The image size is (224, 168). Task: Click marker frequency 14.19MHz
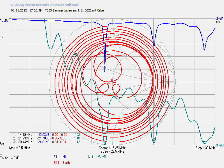(x=25, y=135)
